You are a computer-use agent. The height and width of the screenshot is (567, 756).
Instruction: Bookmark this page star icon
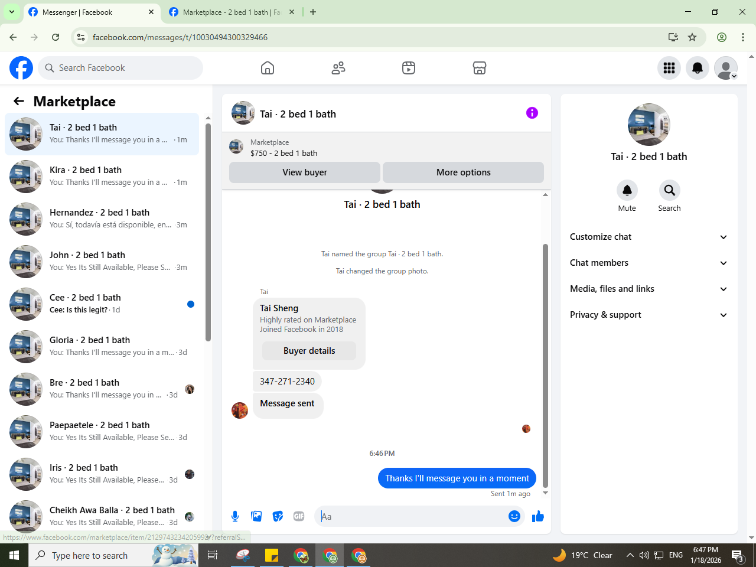(x=692, y=37)
